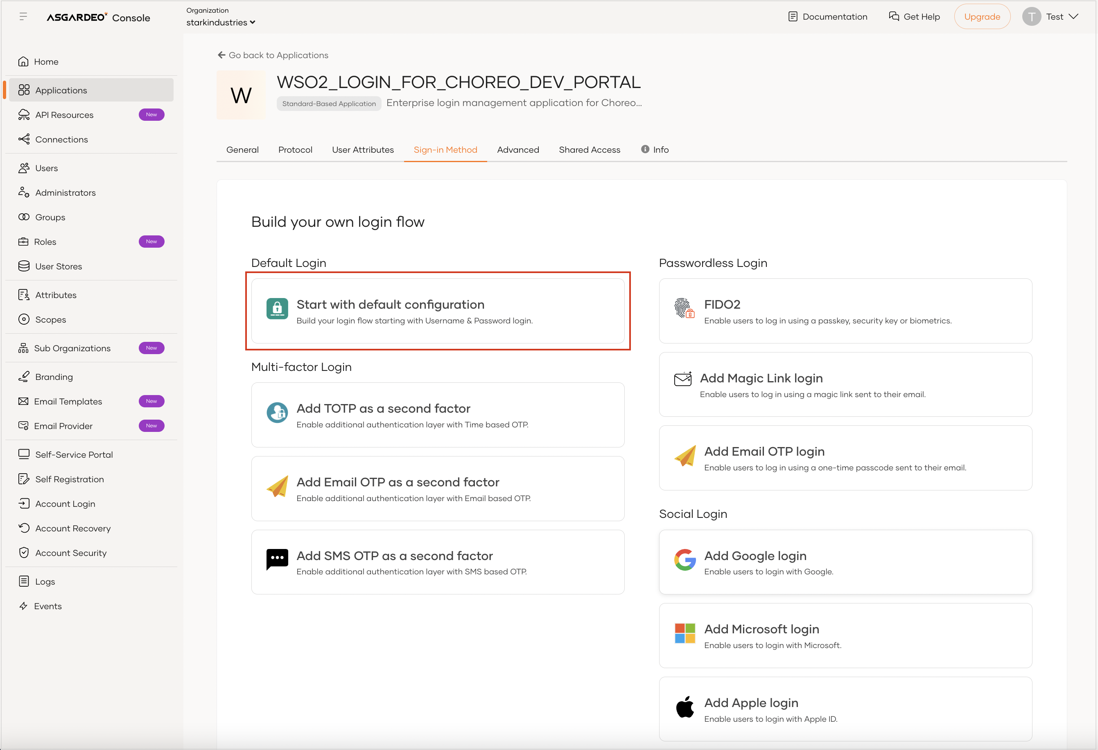Switch to the Protocol tab
The image size is (1098, 750).
point(295,150)
